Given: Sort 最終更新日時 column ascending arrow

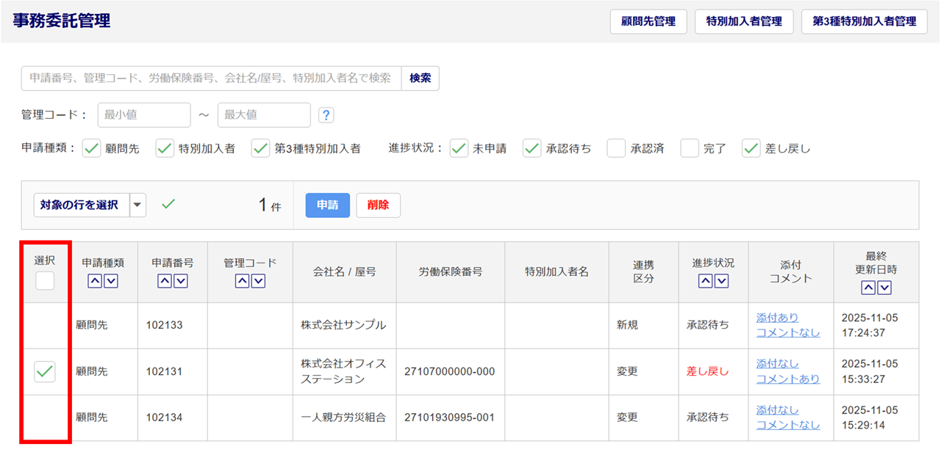Looking at the screenshot, I should [x=868, y=288].
